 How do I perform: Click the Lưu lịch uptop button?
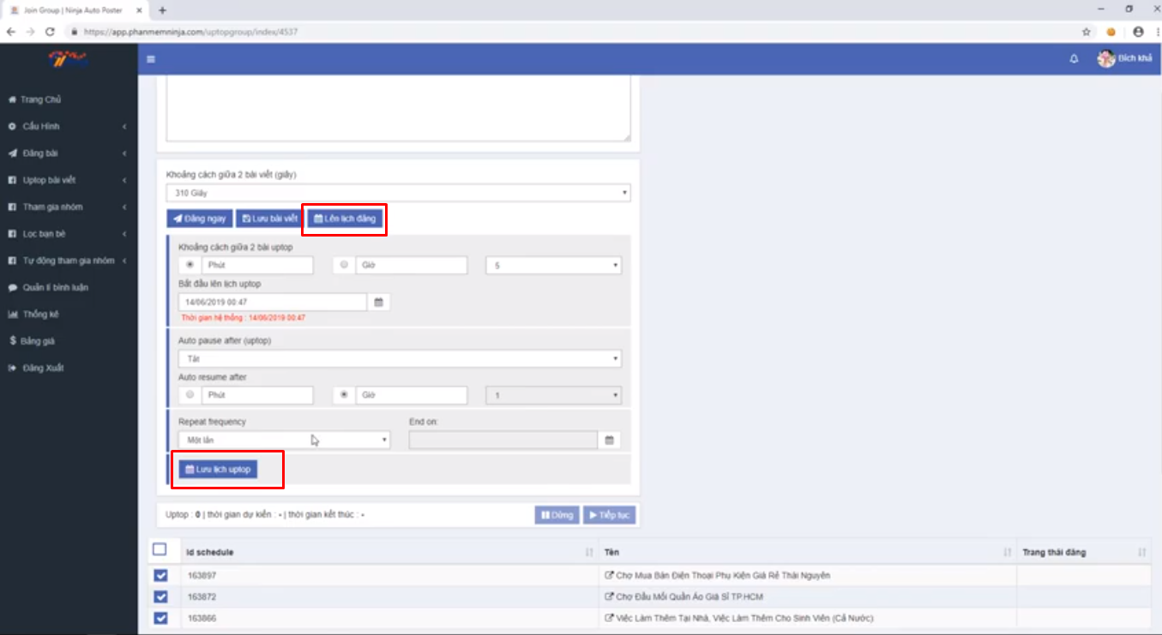point(218,470)
